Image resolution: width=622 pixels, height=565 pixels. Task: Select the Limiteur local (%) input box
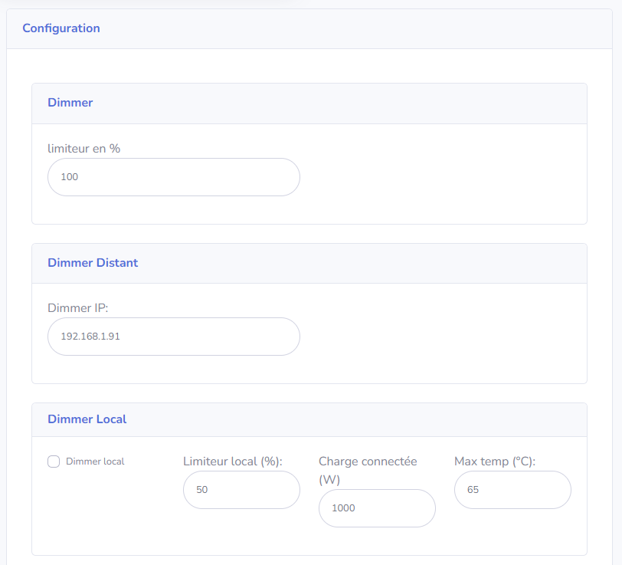(x=241, y=490)
